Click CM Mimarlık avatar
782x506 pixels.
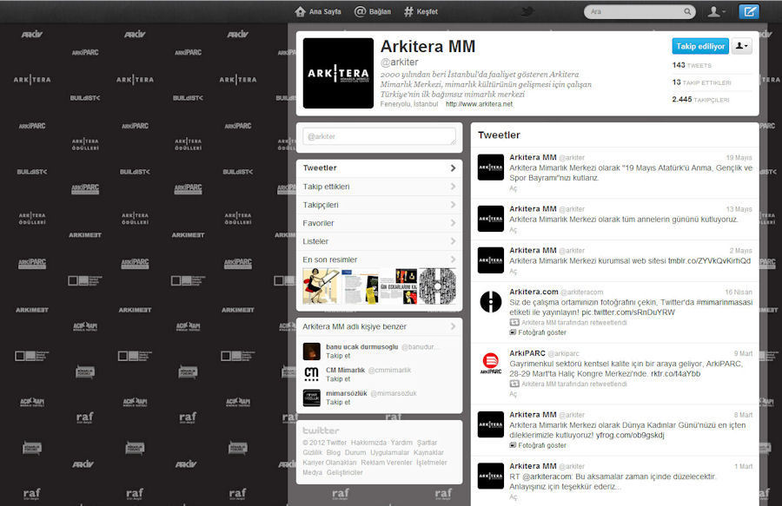click(x=312, y=375)
